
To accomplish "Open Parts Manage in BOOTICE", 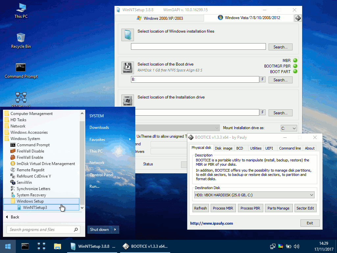I will click(278, 208).
